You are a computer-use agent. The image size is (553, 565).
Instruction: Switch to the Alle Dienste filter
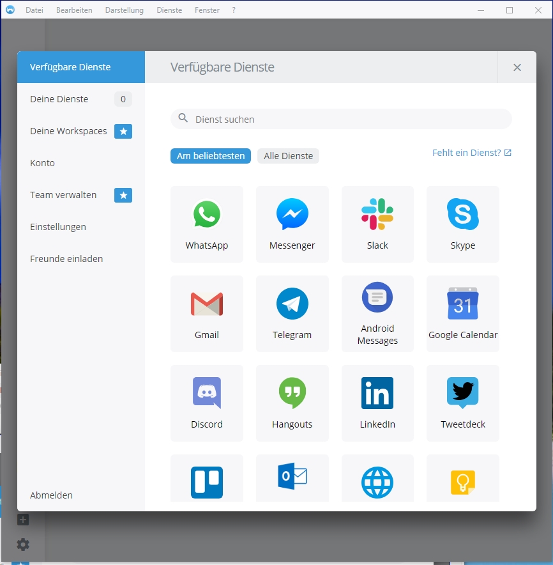pyautogui.click(x=288, y=156)
